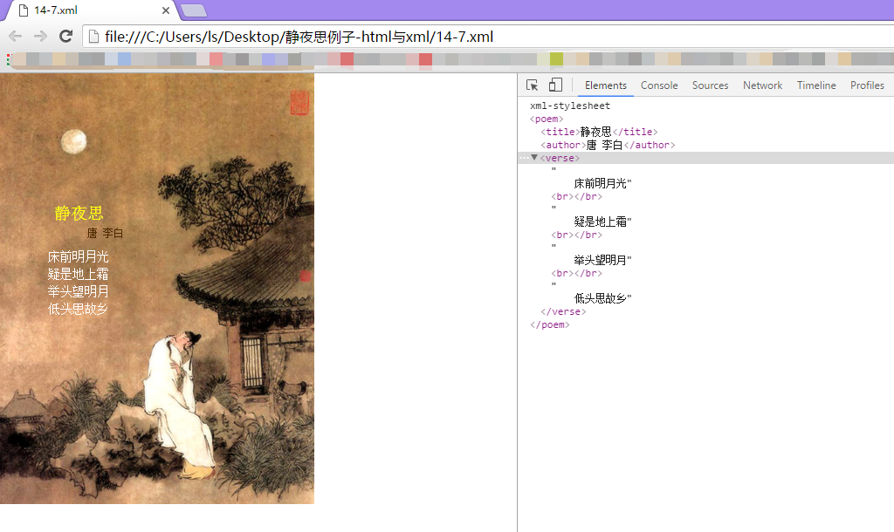This screenshot has width=894, height=532.
Task: Collapse the verse node triangle
Action: coord(534,158)
